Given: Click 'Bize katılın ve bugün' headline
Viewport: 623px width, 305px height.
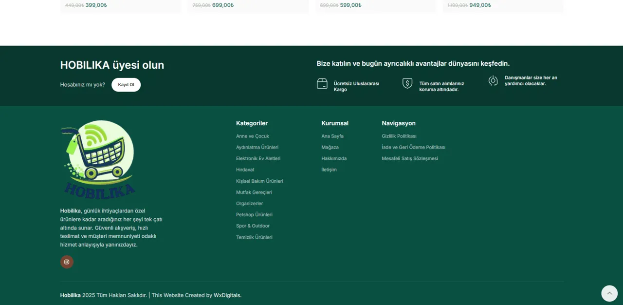Looking at the screenshot, I should click(x=413, y=63).
